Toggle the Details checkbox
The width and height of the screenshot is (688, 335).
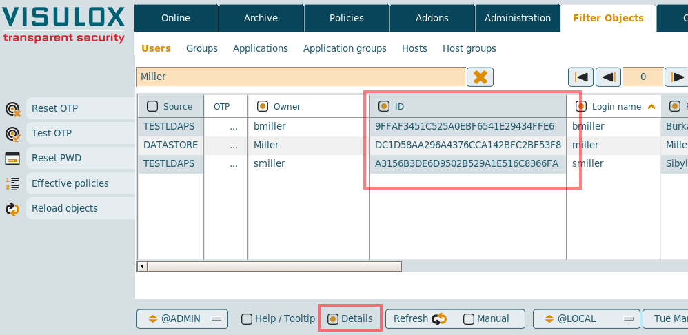[333, 319]
